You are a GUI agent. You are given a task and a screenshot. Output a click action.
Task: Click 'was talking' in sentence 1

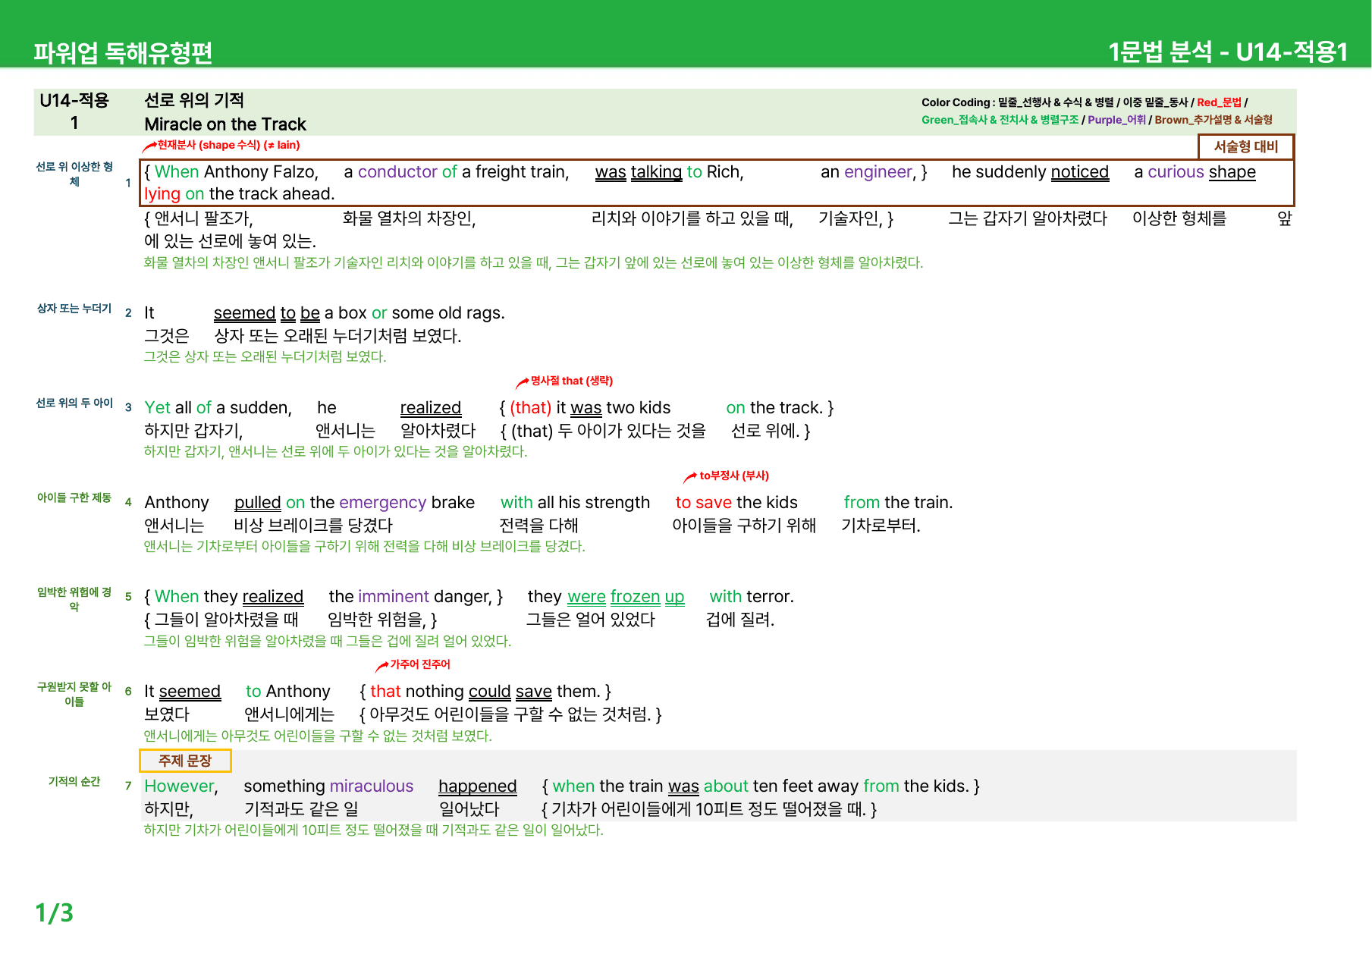pyautogui.click(x=639, y=172)
